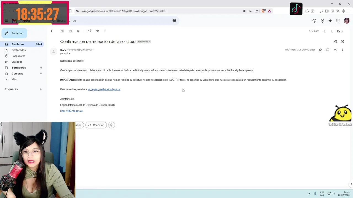Open Gemini sparkle assistant
353x198 pixels.
click(x=330, y=21)
